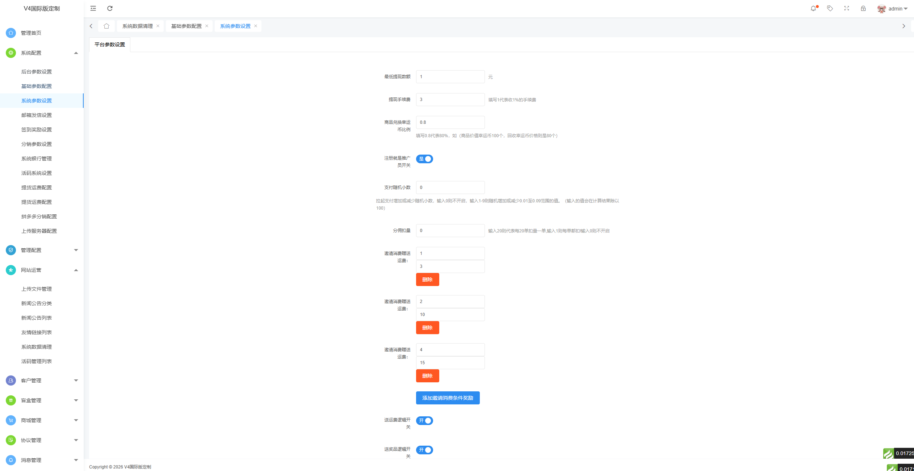
Task: Go to home tab icon
Action: coord(106,26)
